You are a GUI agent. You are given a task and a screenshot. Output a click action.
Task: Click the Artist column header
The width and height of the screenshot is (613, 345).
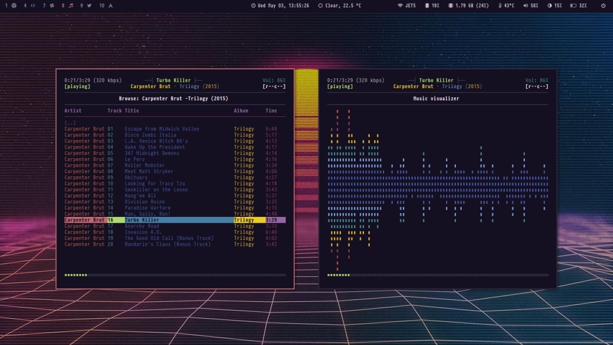point(73,111)
